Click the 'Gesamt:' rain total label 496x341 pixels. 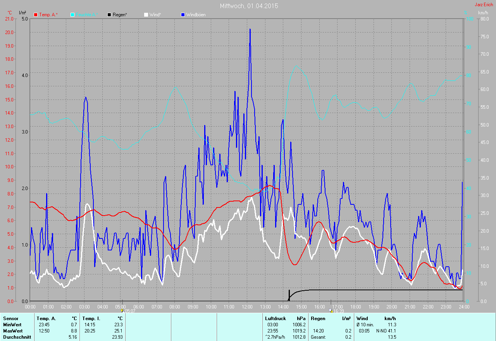pos(319,337)
